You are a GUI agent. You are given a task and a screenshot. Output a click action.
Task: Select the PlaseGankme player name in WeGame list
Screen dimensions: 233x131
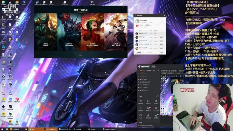coord(143,40)
